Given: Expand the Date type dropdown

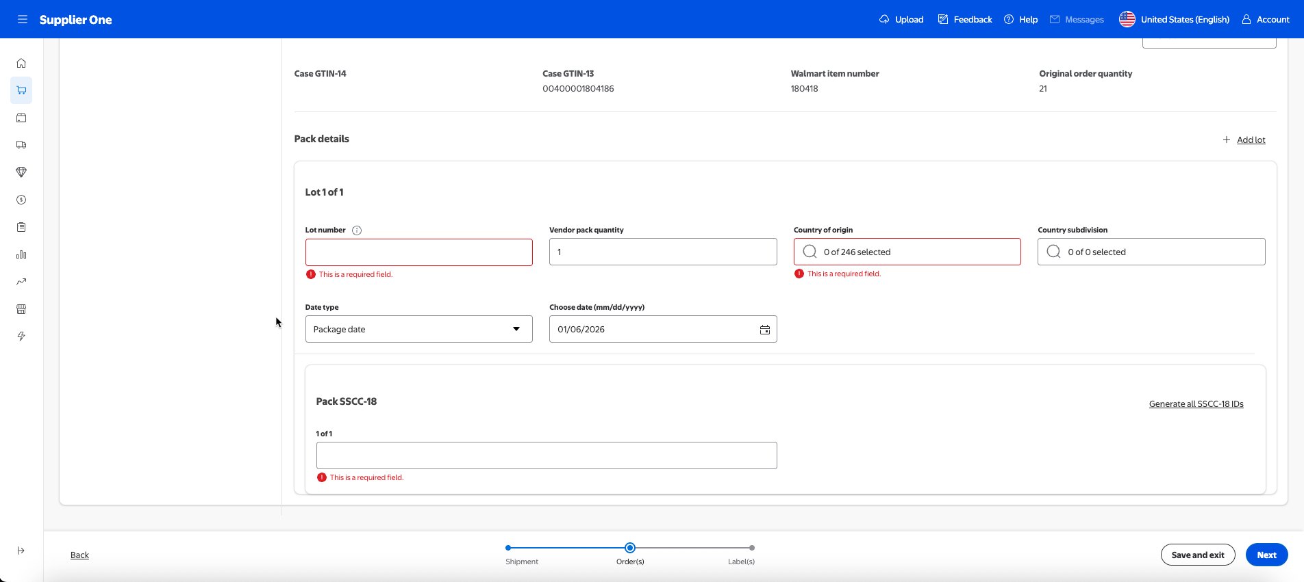Looking at the screenshot, I should (418, 329).
